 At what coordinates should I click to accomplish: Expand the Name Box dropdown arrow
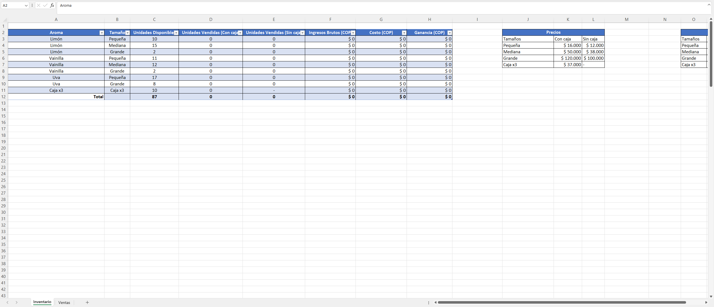(26, 6)
